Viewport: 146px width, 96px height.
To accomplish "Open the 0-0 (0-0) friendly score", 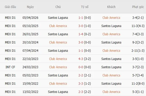I will 85,67.
